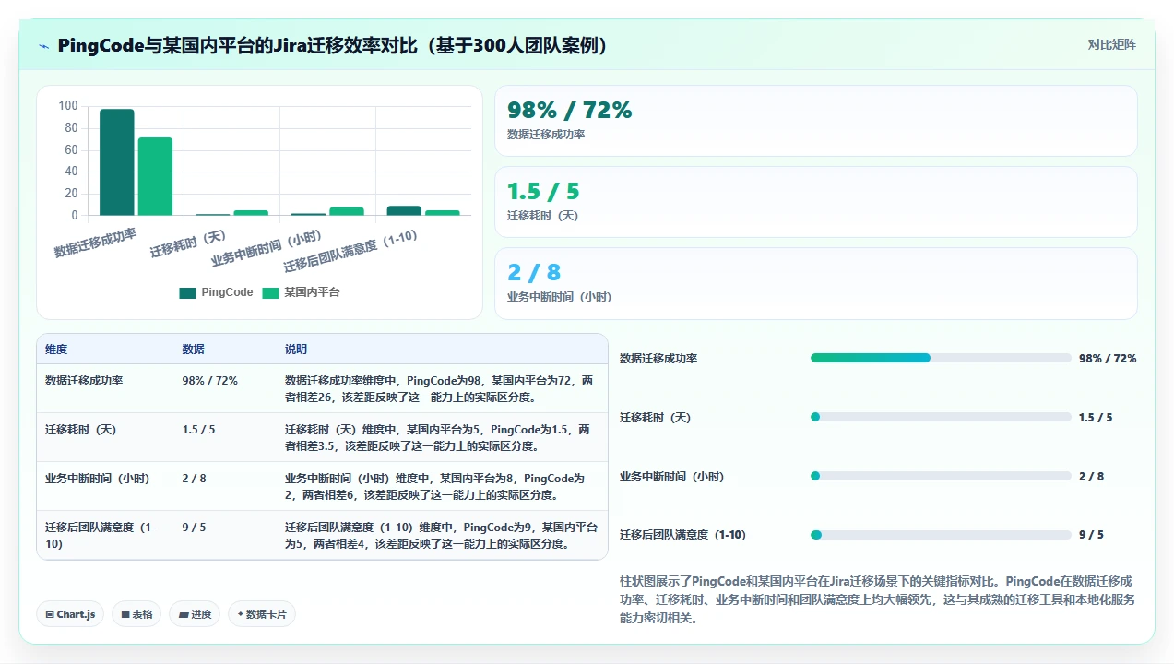Click the 数据迁移成功率 progress bar

click(941, 358)
